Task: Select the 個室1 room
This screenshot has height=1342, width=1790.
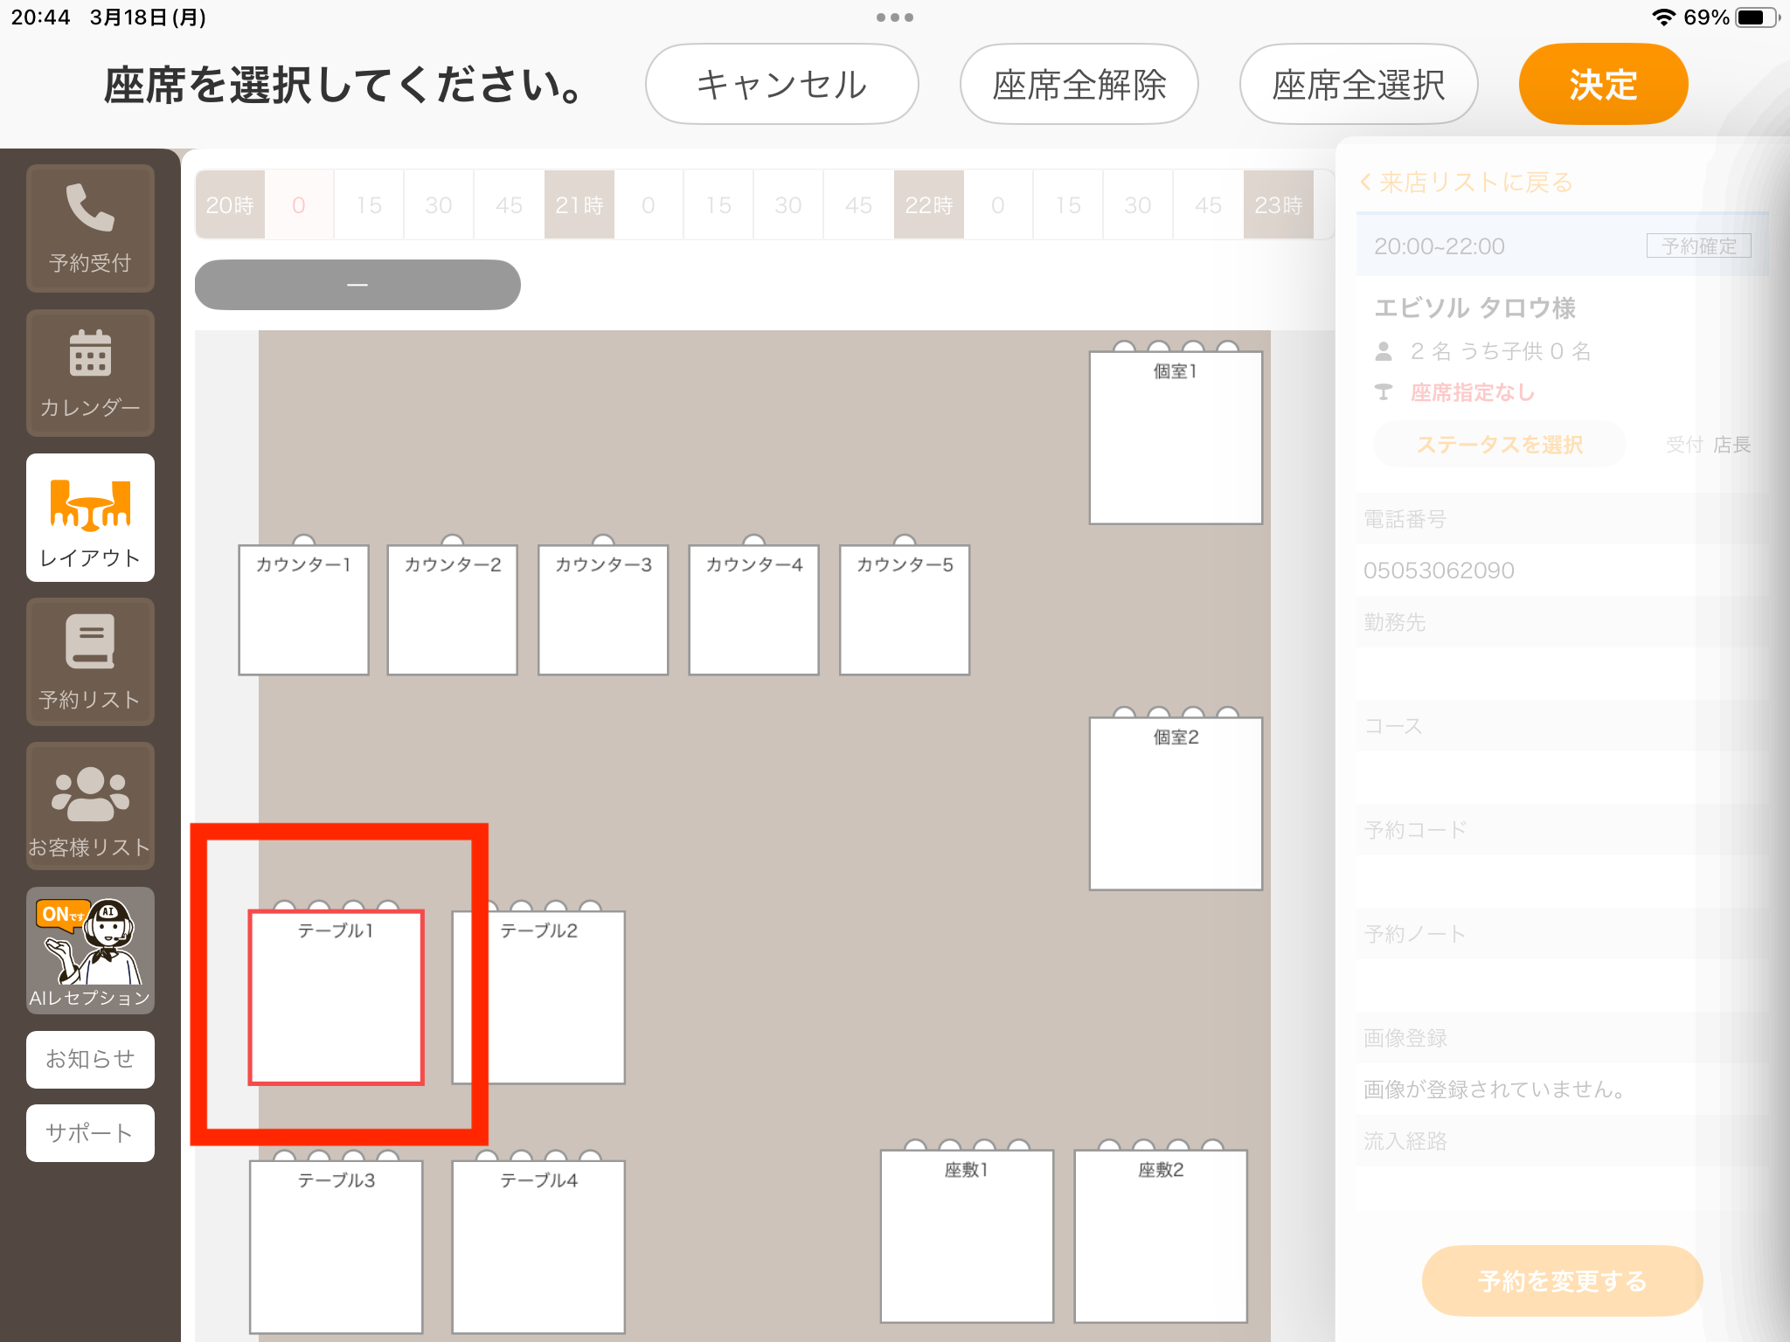Action: point(1176,438)
